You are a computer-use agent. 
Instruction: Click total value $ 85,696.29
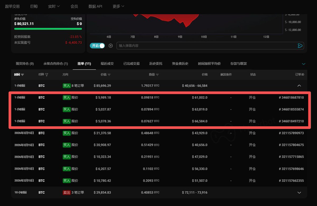tap(102, 86)
